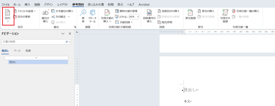This screenshot has height=106, width=275.
Task: Click magnifier icon in navigation search box
Action: click(67, 42)
